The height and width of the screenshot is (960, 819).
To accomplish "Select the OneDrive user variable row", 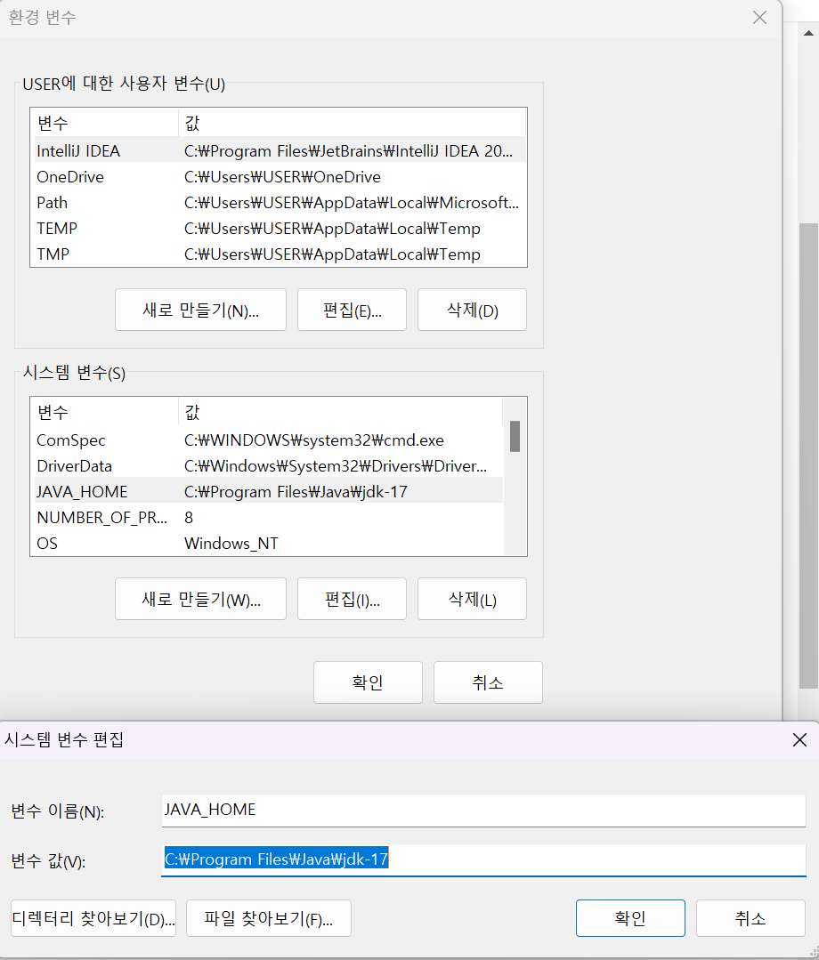I will (x=278, y=176).
